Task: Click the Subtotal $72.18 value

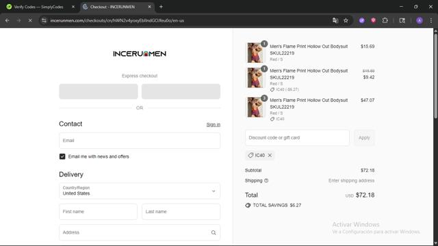Action: (368, 170)
